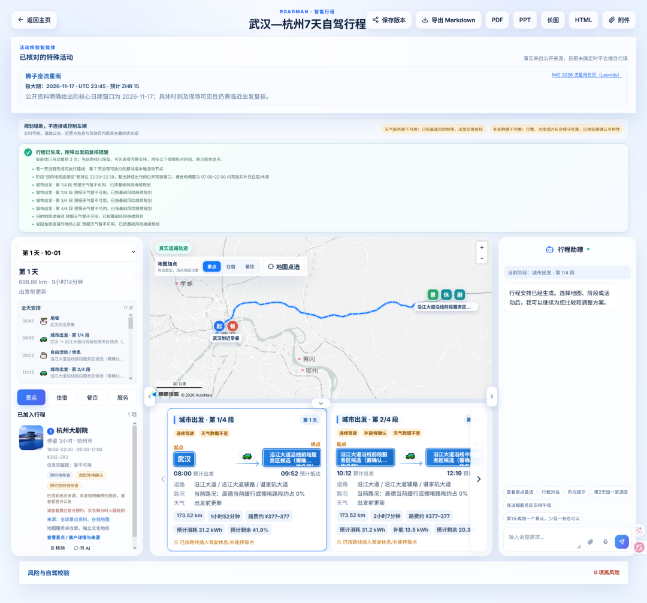Switch to the 住宿 tab in left panel
Screen dimensions: 647x603
click(62, 397)
